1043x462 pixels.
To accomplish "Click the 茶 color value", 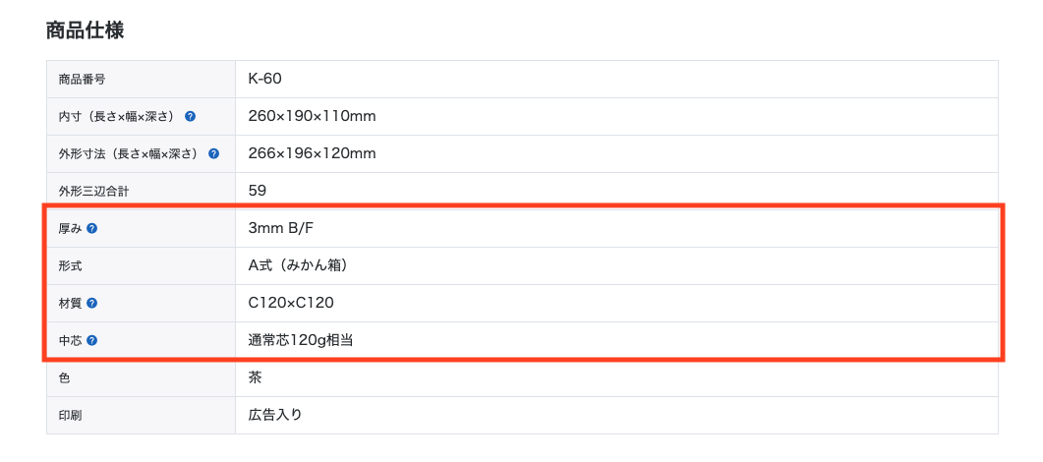I will pos(256,377).
